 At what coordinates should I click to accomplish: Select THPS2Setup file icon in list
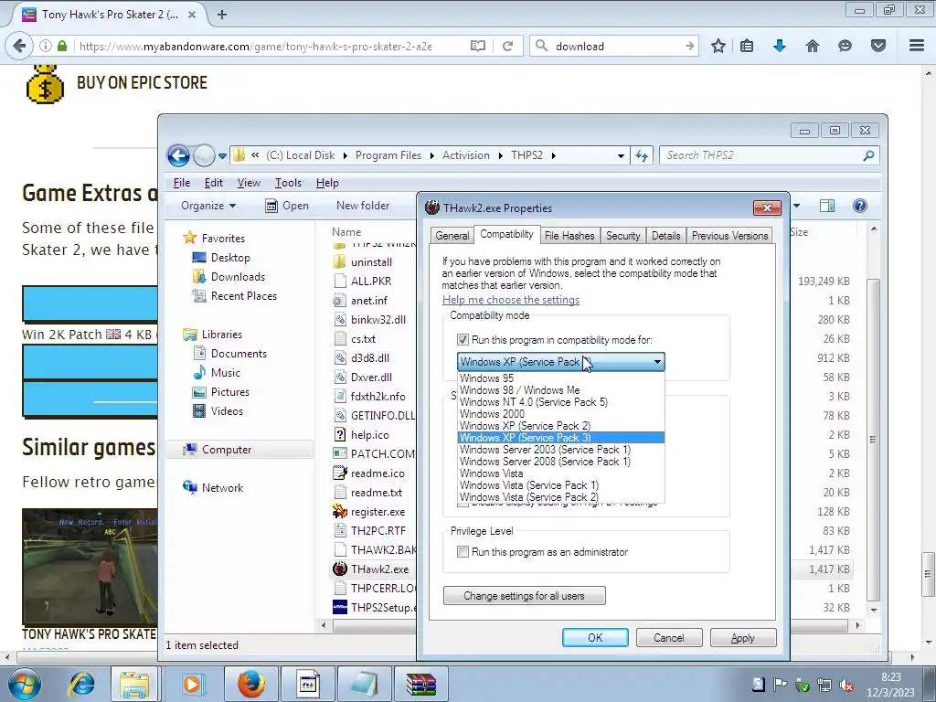(x=340, y=607)
